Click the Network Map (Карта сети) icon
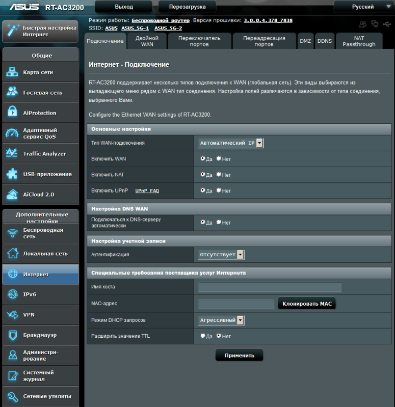This screenshot has height=407, width=395. (x=12, y=72)
